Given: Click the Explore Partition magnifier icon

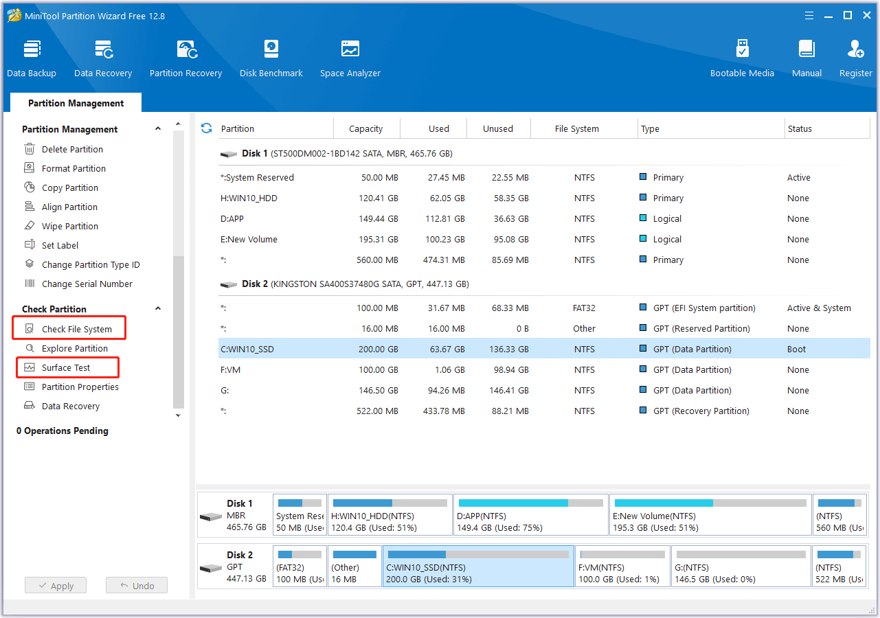Looking at the screenshot, I should 30,348.
